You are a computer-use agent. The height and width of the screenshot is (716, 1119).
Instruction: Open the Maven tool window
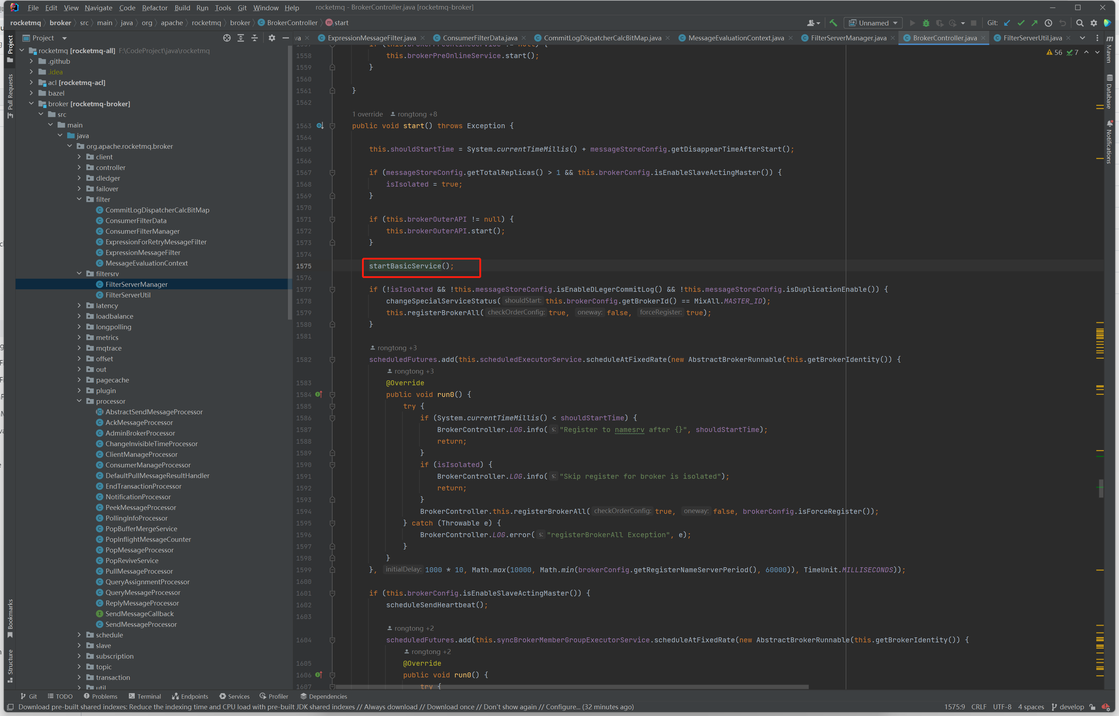(1110, 50)
